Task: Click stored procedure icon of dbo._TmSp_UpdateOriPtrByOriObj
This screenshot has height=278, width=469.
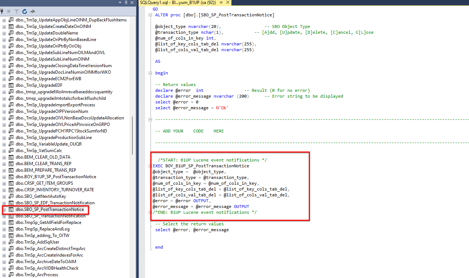Action: coord(11,46)
